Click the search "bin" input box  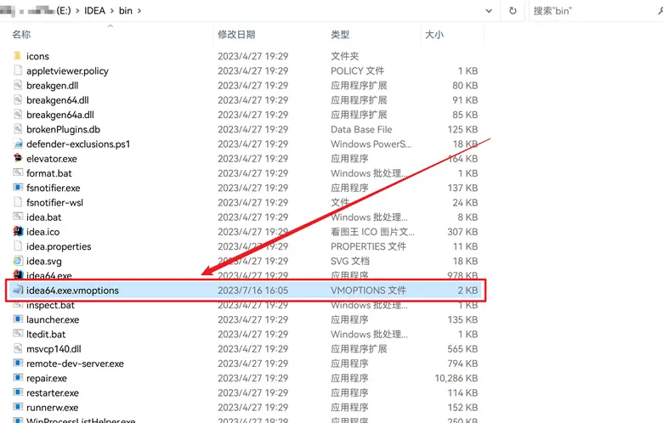595,11
